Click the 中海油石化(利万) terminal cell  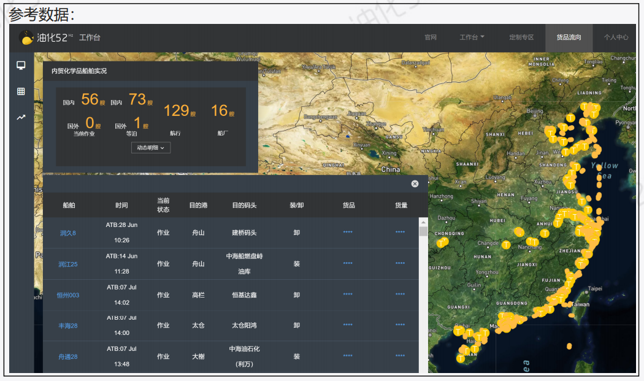(x=244, y=356)
